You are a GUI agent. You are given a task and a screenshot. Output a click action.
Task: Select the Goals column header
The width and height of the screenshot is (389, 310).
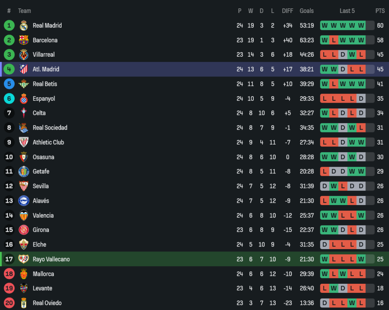point(307,11)
